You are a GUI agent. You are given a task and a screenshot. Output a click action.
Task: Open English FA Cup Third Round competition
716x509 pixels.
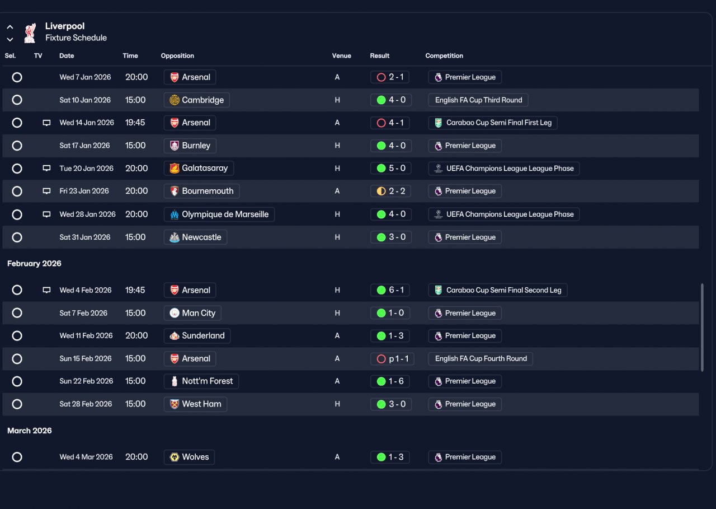coord(478,100)
